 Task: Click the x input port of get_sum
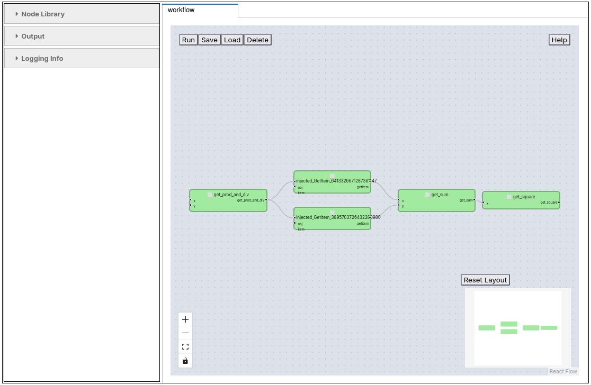pos(399,200)
